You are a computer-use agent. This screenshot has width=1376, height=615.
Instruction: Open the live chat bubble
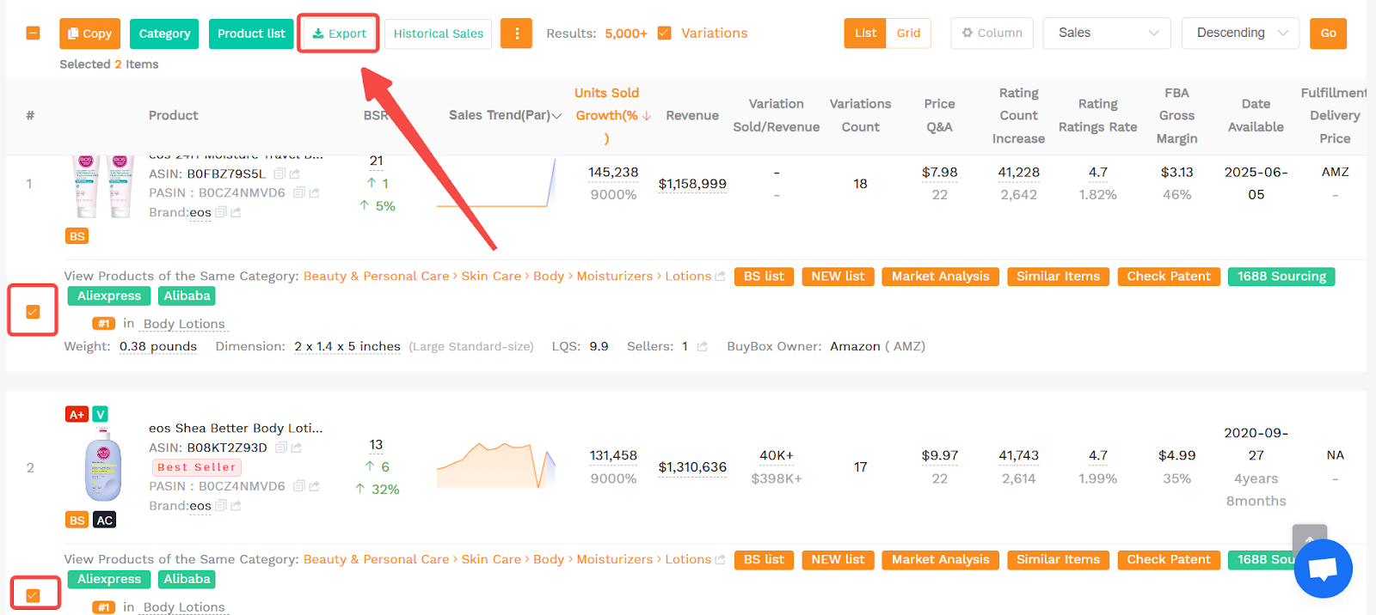pos(1323,569)
